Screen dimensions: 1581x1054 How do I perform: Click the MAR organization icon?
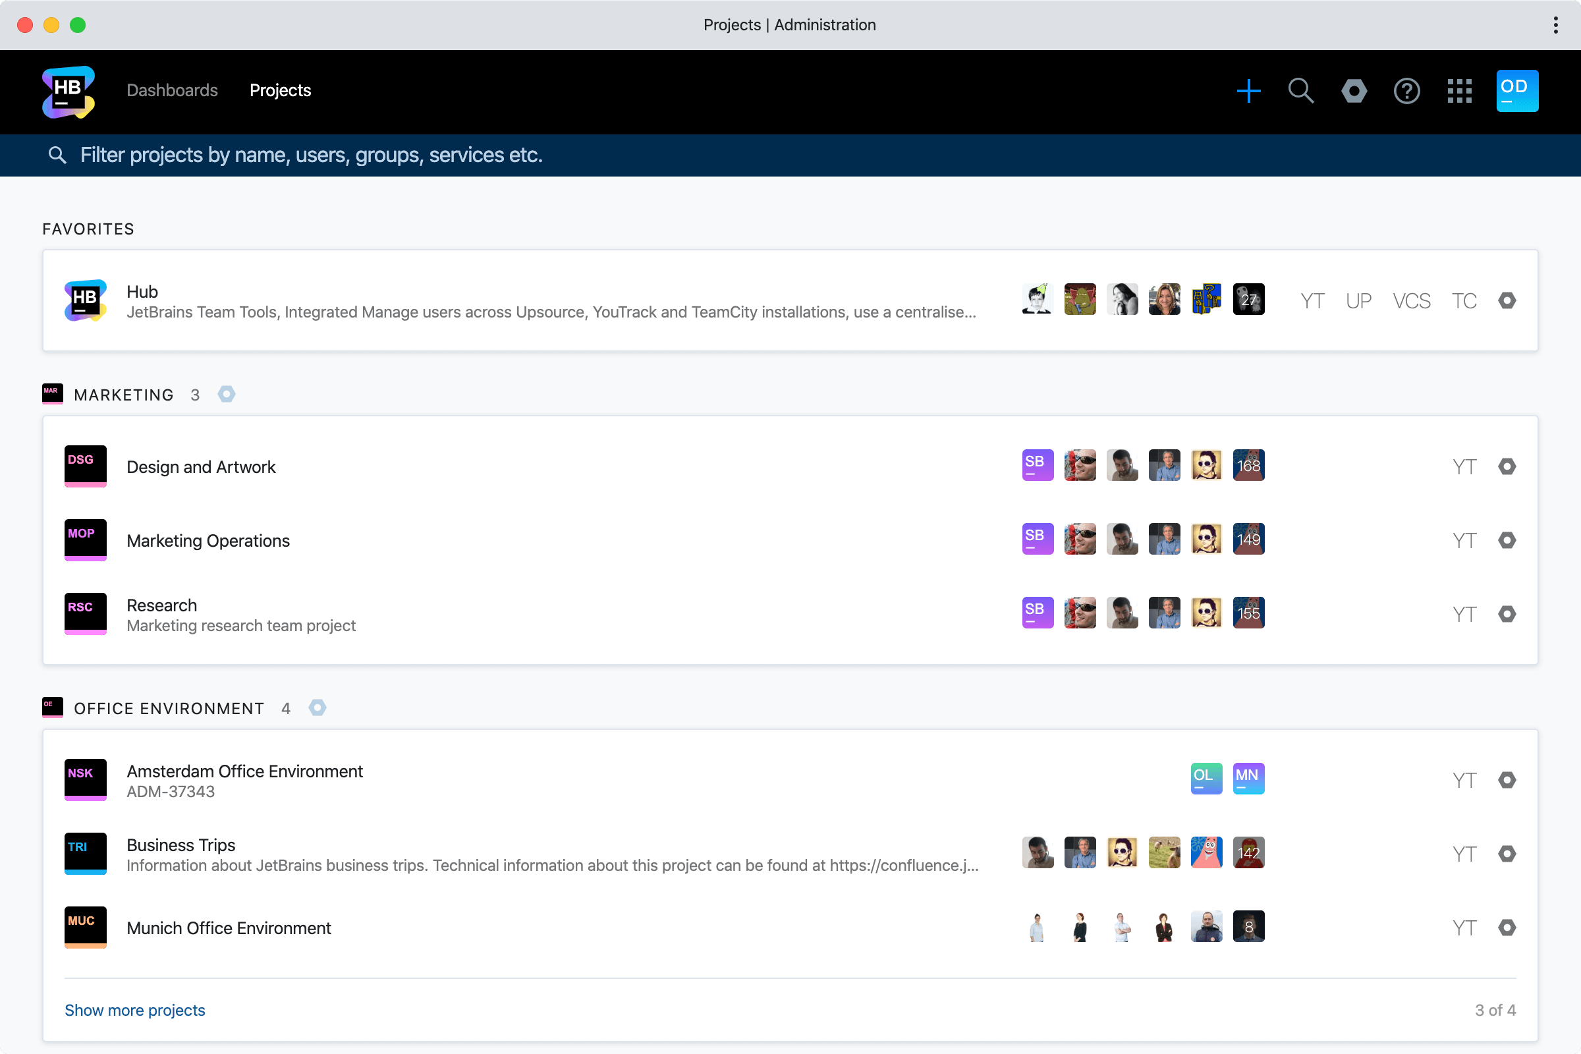tap(53, 394)
